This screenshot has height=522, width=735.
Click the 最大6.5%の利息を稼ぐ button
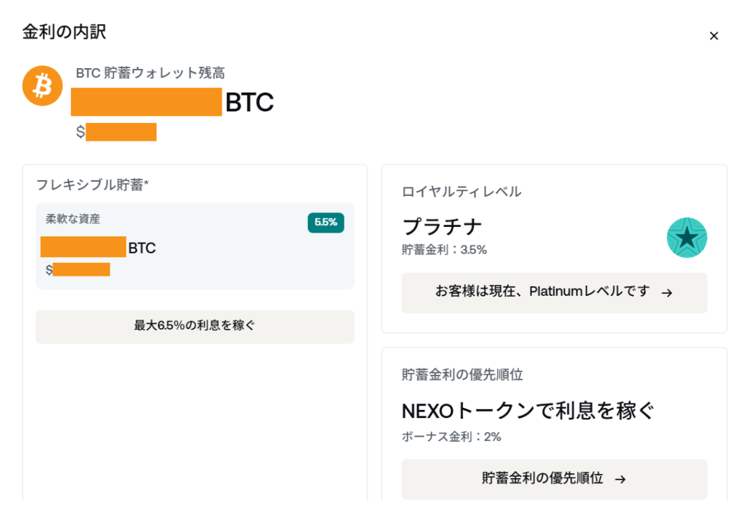click(195, 326)
